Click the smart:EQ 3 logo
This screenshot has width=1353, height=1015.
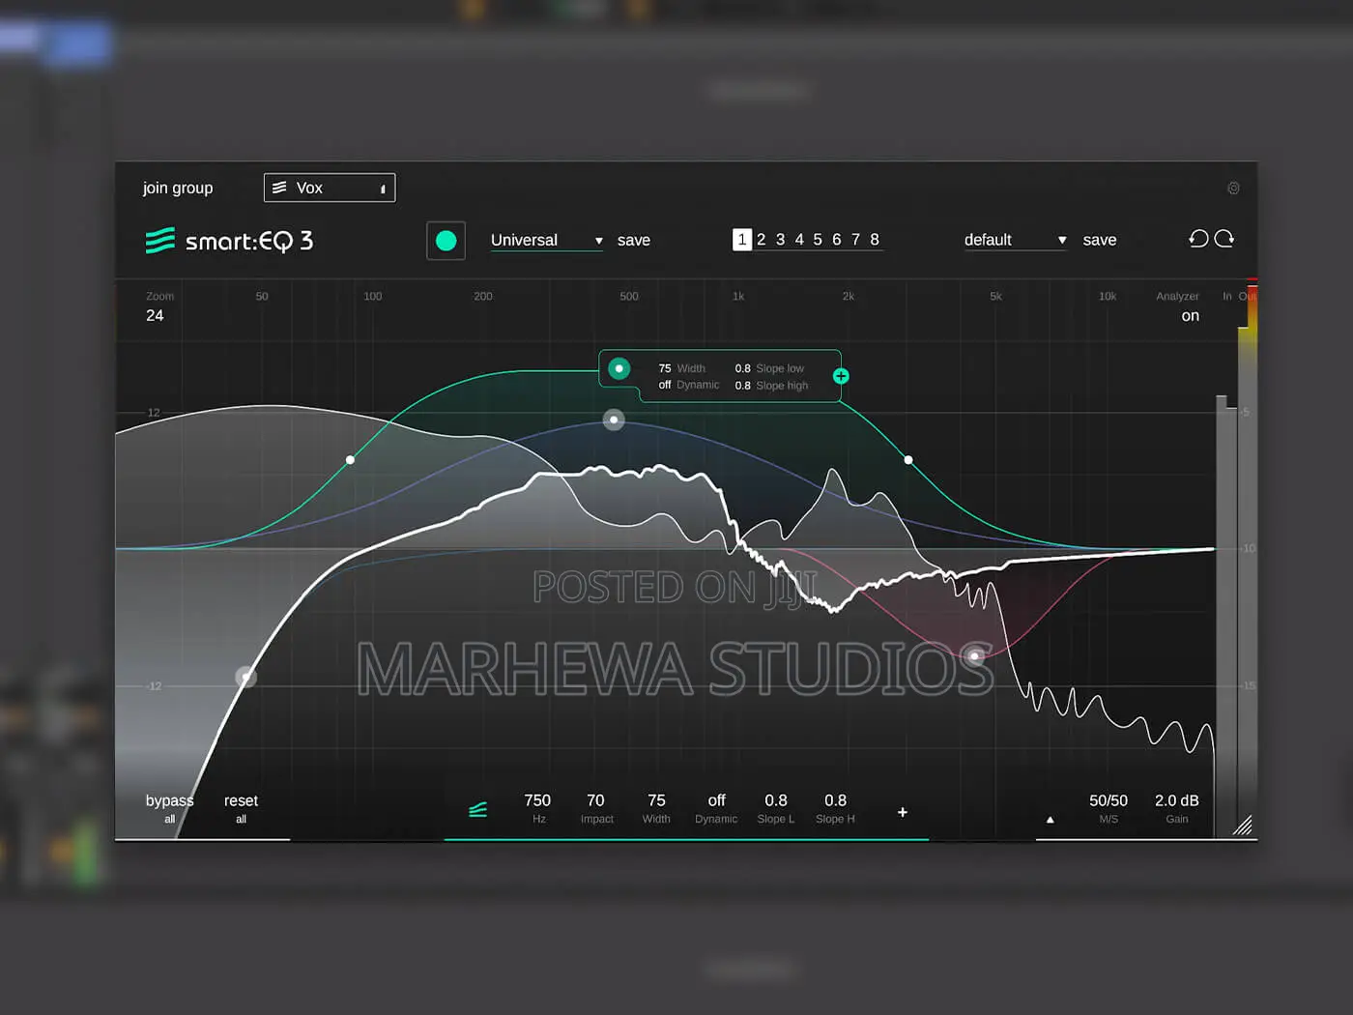pyautogui.click(x=229, y=241)
